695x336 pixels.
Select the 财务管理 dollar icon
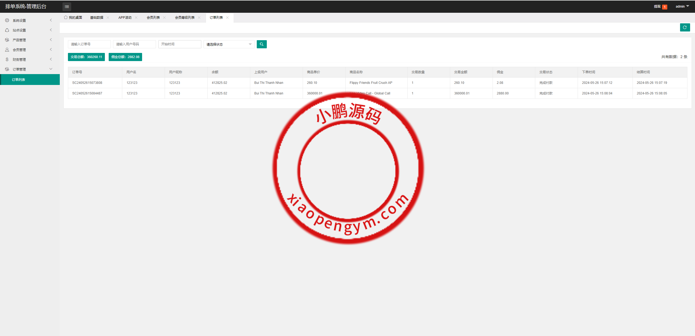7,59
